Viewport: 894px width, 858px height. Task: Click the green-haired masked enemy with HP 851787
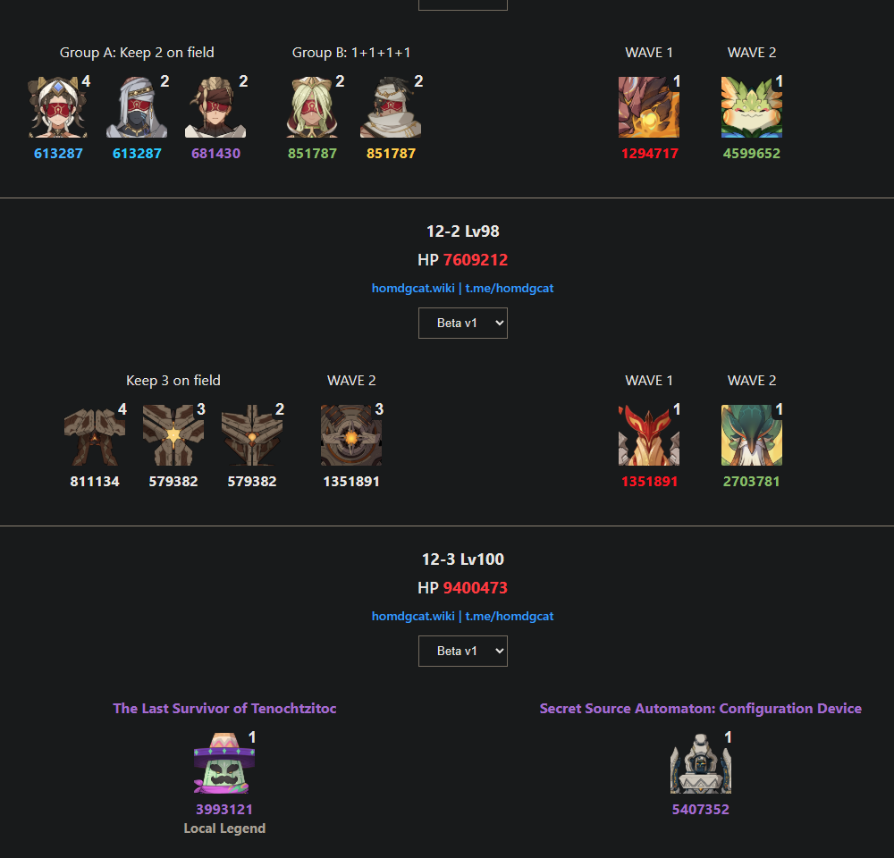pos(312,107)
